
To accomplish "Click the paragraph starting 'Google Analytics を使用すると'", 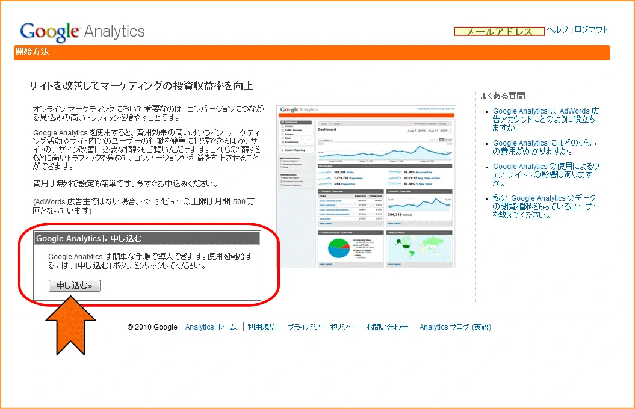I will (147, 149).
